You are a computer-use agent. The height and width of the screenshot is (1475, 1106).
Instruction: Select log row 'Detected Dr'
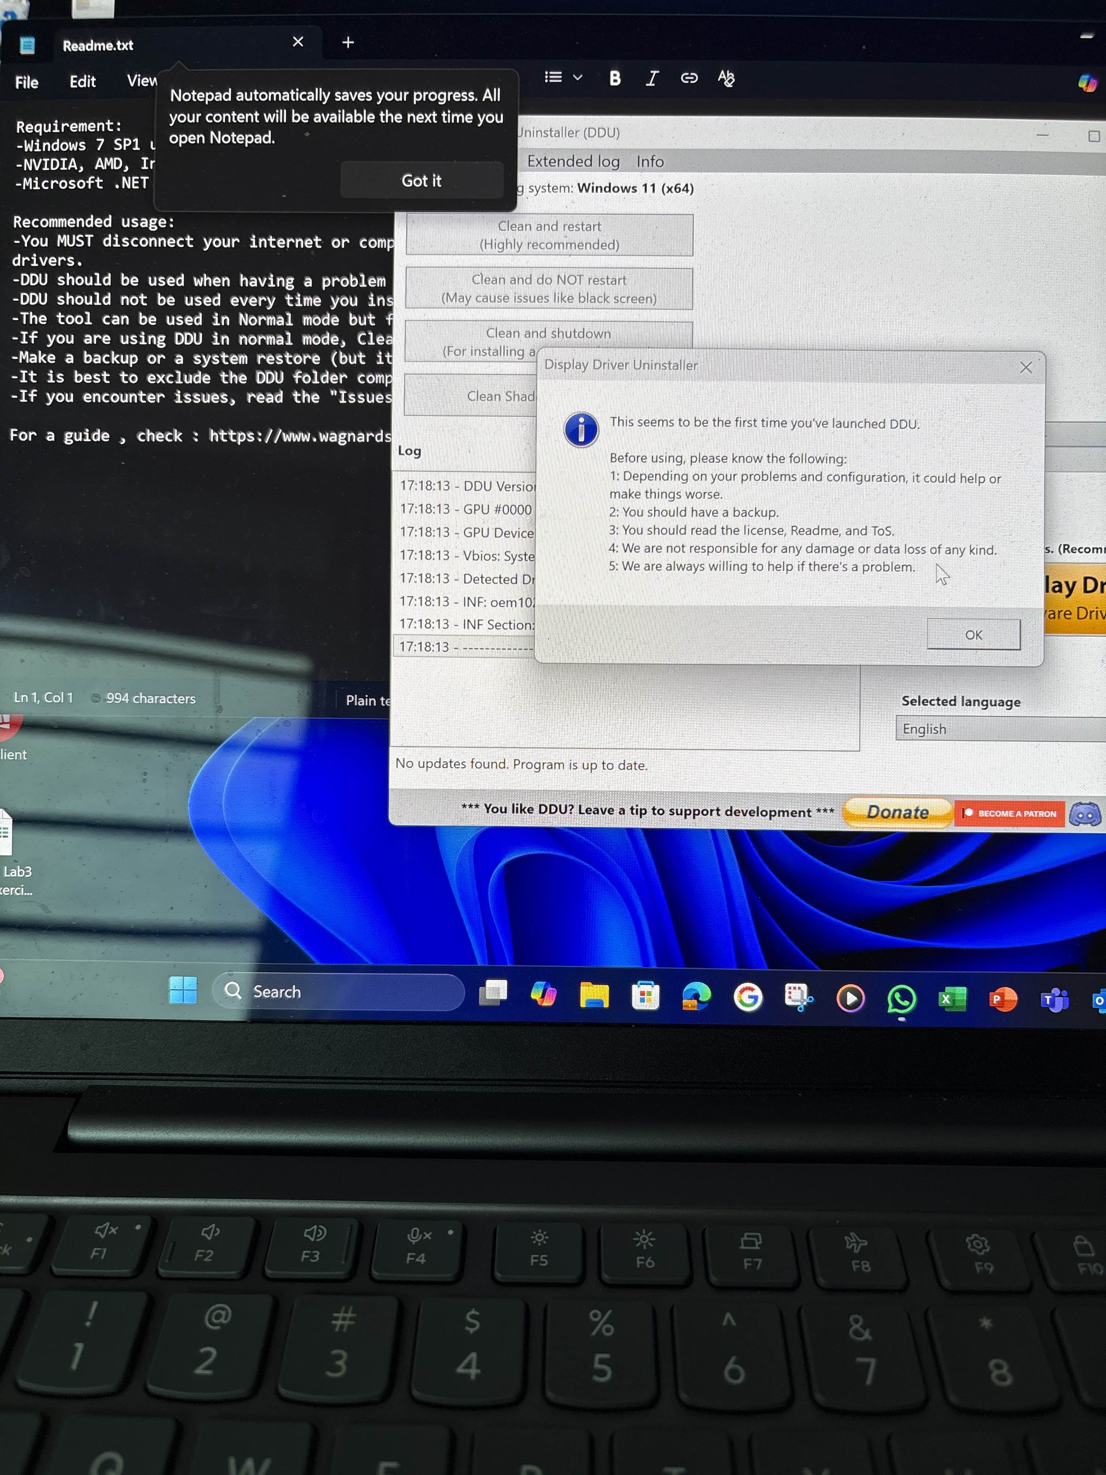tap(467, 579)
